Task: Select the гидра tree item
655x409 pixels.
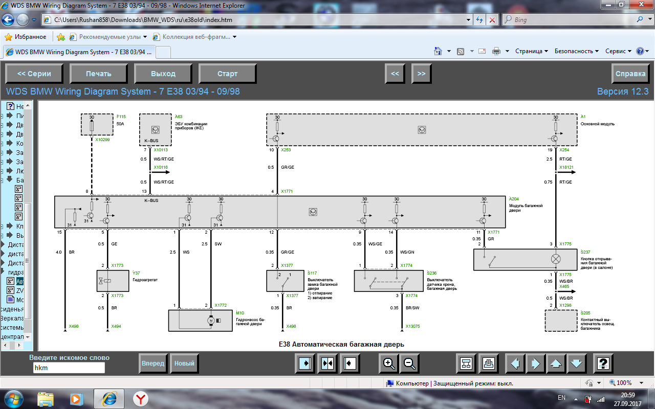Action: (16, 272)
